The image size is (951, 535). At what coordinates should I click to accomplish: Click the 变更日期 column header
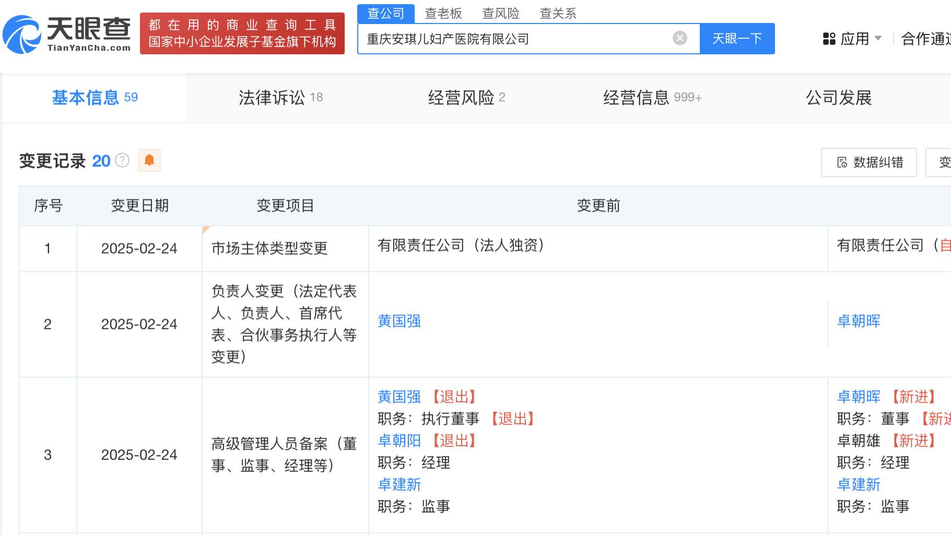[139, 206]
